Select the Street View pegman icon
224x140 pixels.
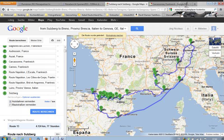click(x=74, y=60)
